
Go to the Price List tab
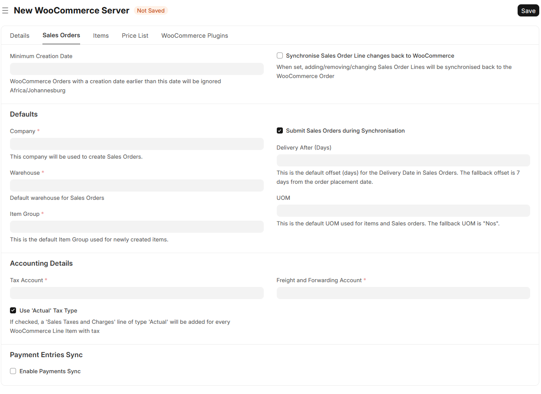[135, 36]
